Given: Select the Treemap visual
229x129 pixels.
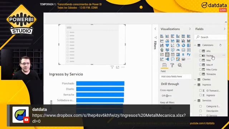Looking at the screenshot, I should 189,46.
